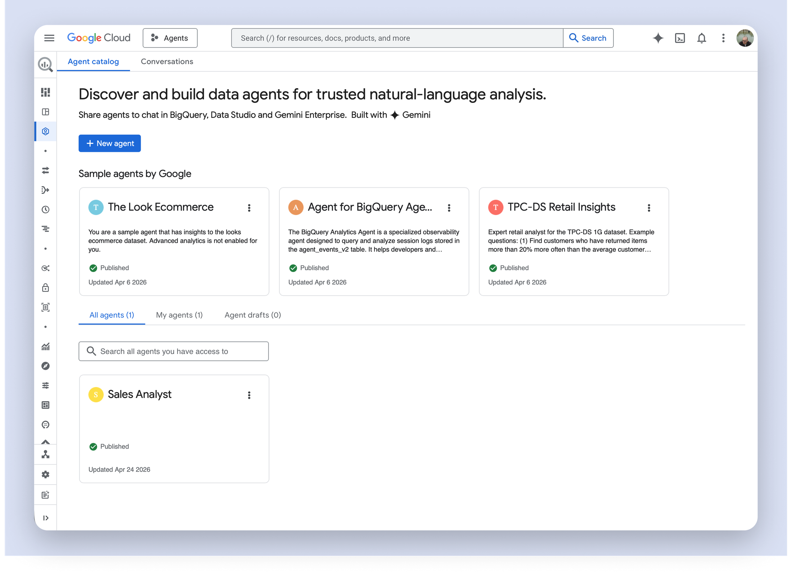This screenshot has width=792, height=576.
Task: Switch to the Agent catalog tab
Action: [93, 62]
